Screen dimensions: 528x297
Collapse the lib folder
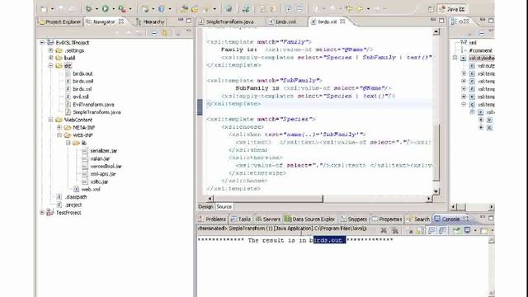point(68,143)
